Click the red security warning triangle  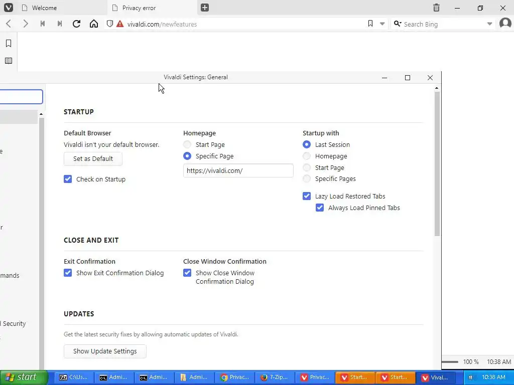[120, 24]
